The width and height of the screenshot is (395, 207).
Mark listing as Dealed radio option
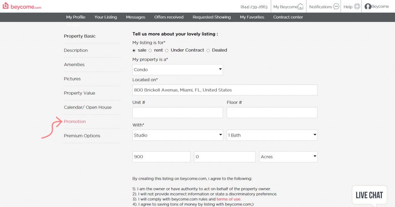[x=208, y=50]
